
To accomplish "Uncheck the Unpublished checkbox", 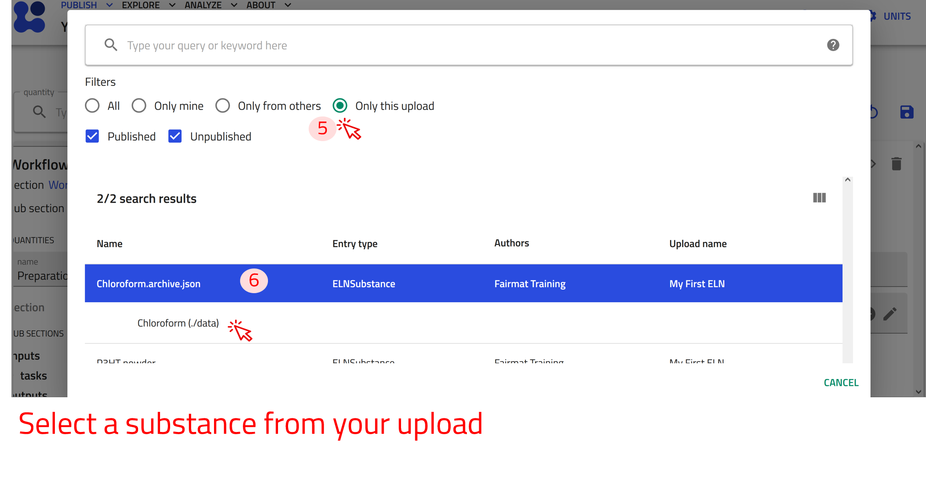I will [x=175, y=137].
